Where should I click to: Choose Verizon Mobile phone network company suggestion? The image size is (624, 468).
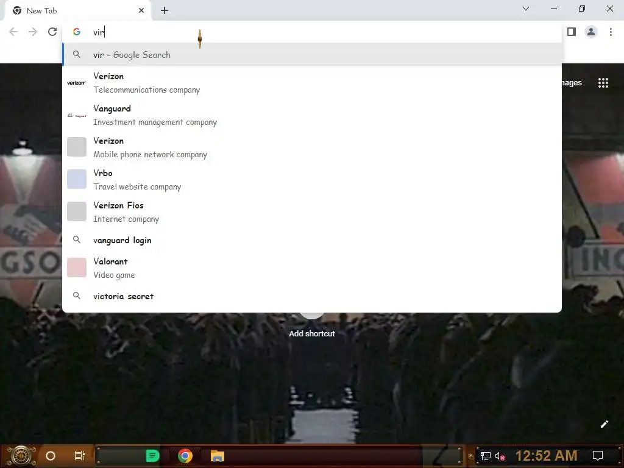pos(312,147)
